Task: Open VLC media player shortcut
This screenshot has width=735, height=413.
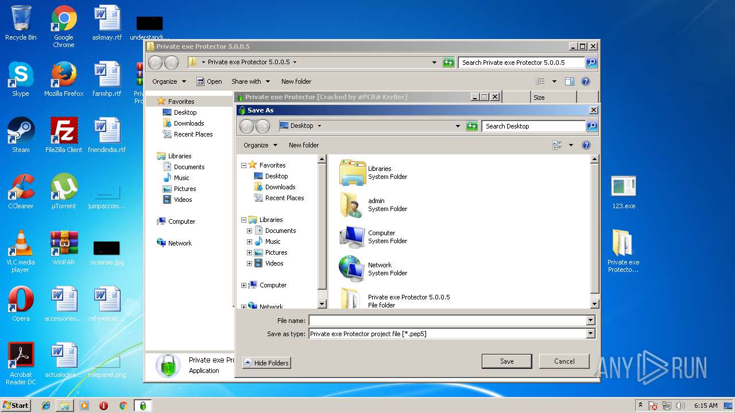Action: [21, 251]
